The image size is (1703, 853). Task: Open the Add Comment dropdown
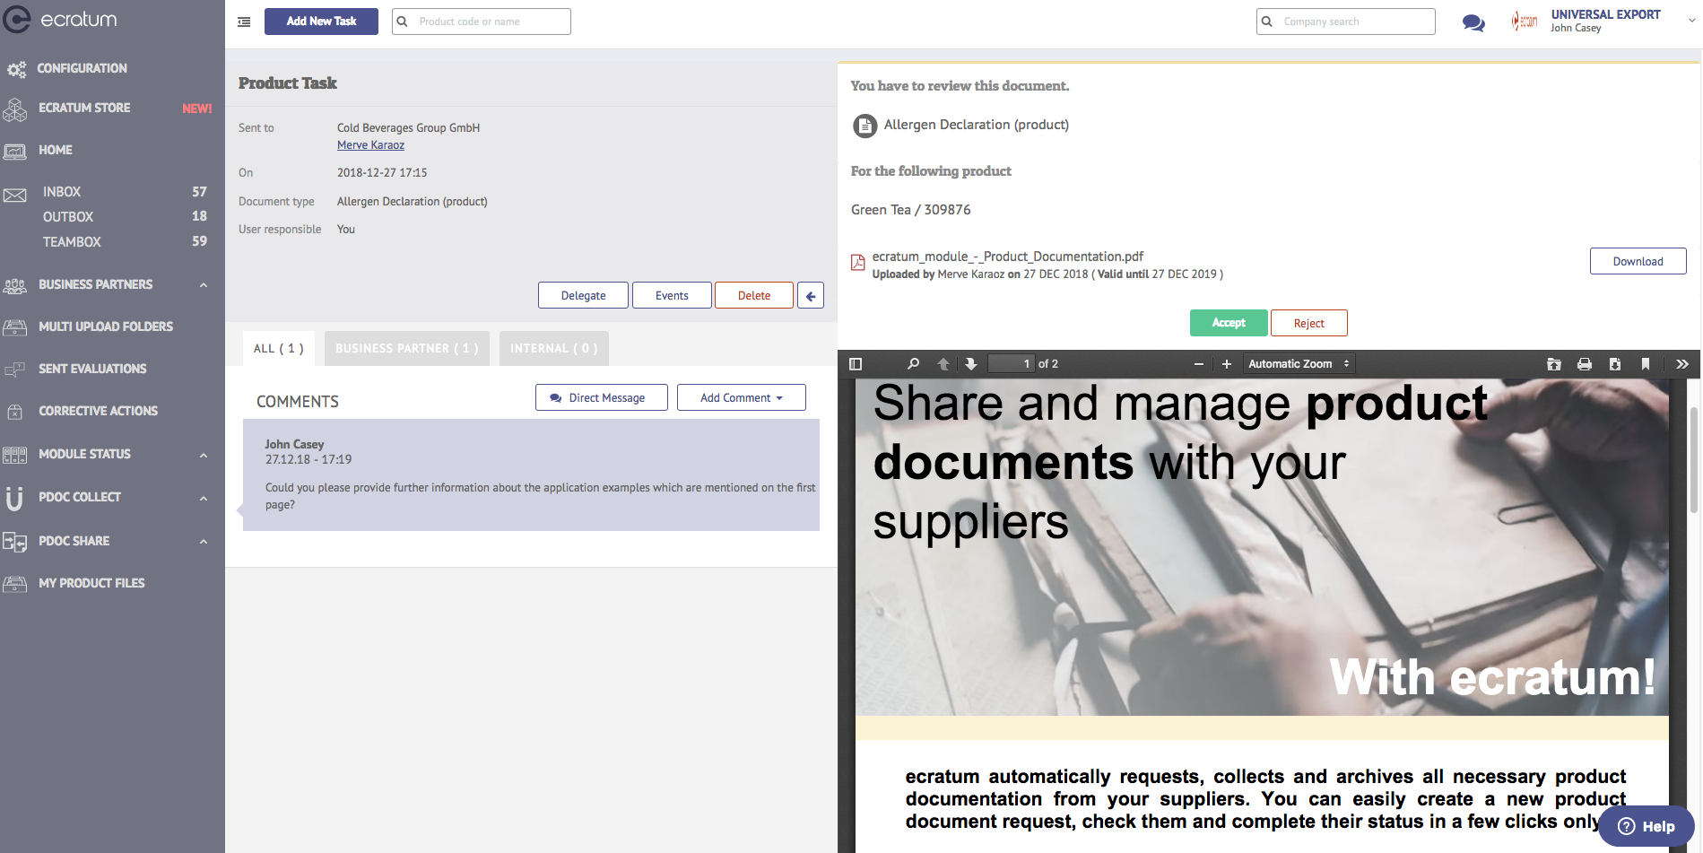(x=742, y=398)
